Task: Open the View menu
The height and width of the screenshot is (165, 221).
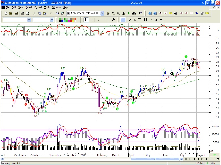Action: click(21, 7)
